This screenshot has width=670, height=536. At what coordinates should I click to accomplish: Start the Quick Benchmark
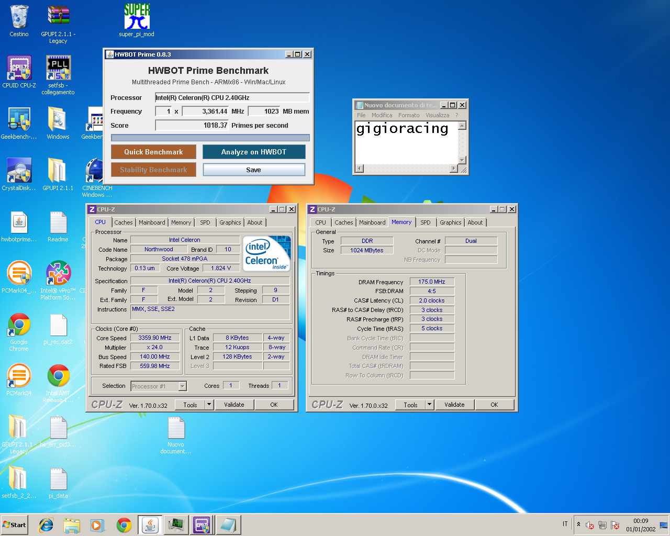click(153, 152)
